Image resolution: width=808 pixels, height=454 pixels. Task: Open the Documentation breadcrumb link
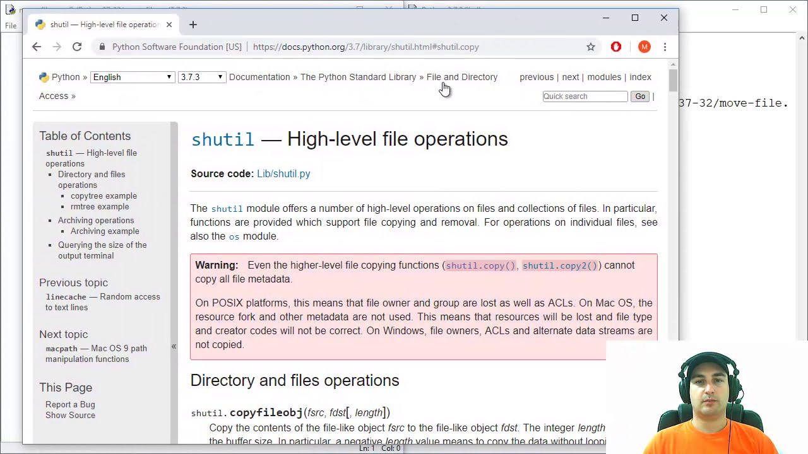point(259,77)
